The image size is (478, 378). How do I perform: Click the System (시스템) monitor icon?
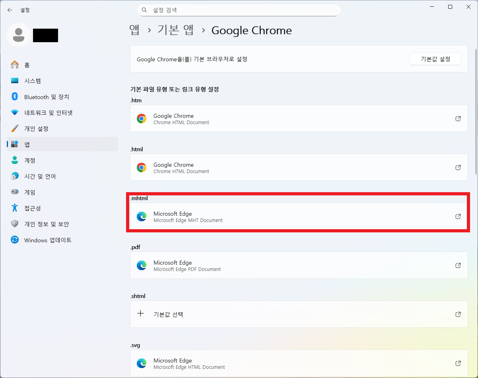[15, 81]
